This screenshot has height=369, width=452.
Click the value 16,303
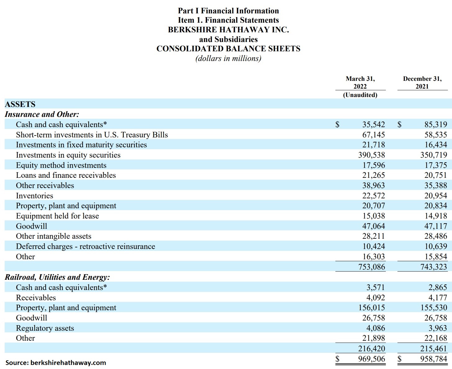(x=373, y=257)
